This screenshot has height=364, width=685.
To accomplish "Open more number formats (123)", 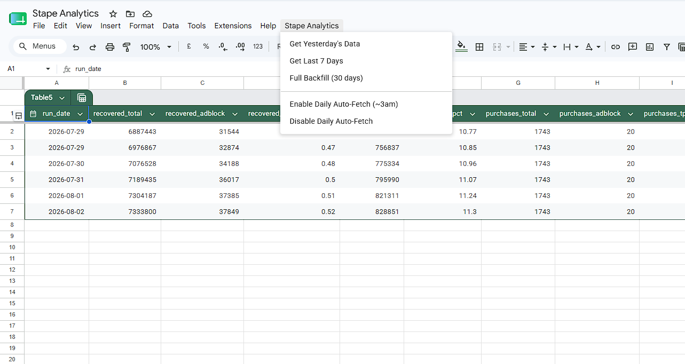I will click(258, 46).
